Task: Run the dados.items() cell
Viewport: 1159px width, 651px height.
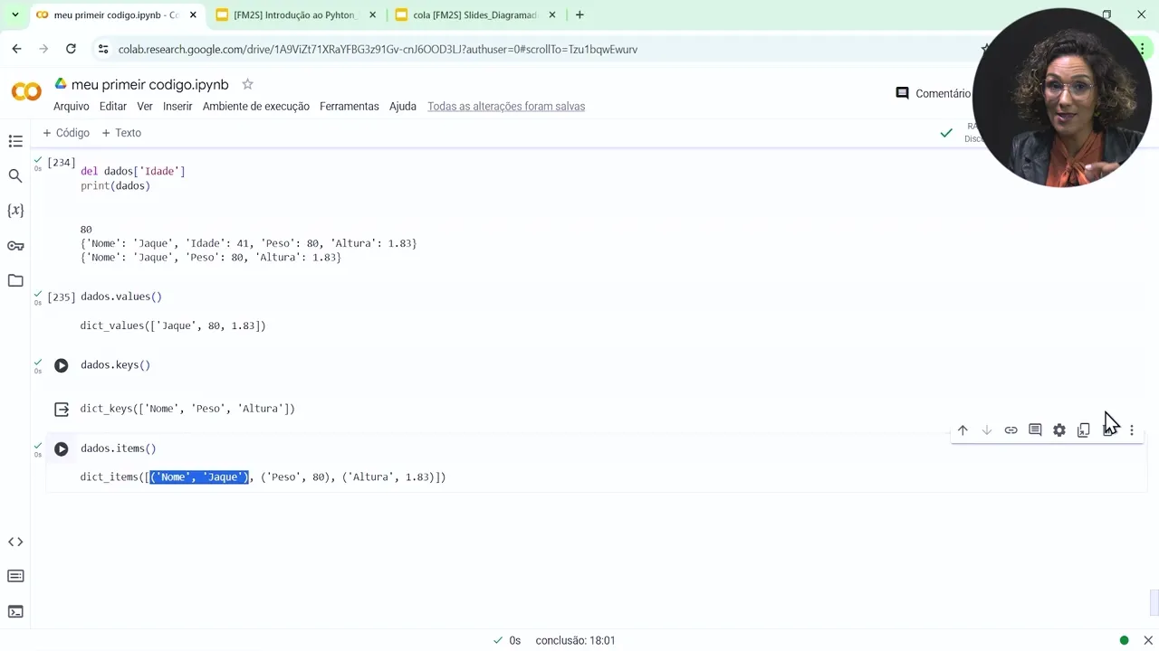Action: (62, 448)
